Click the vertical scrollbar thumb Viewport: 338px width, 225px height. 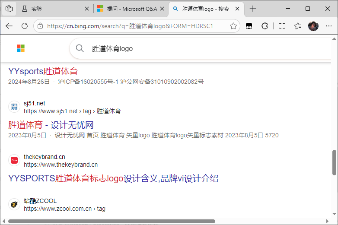click(x=334, y=162)
